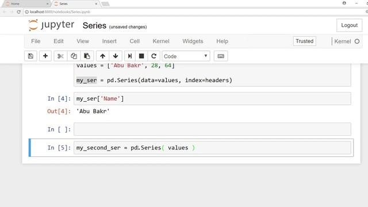The width and height of the screenshot is (368, 207).
Task: Move selected cell up arrow
Action: pyautogui.click(x=102, y=56)
